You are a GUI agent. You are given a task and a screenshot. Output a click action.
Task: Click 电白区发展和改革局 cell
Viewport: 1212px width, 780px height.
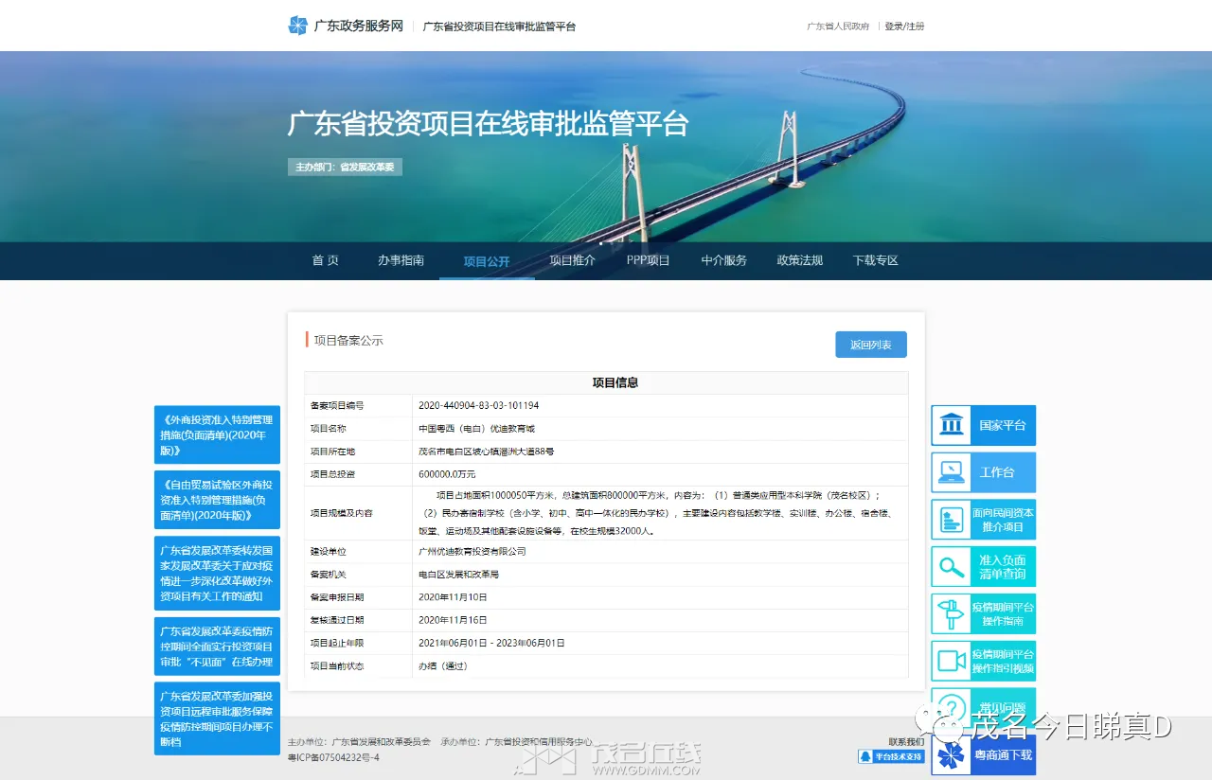[x=458, y=575]
